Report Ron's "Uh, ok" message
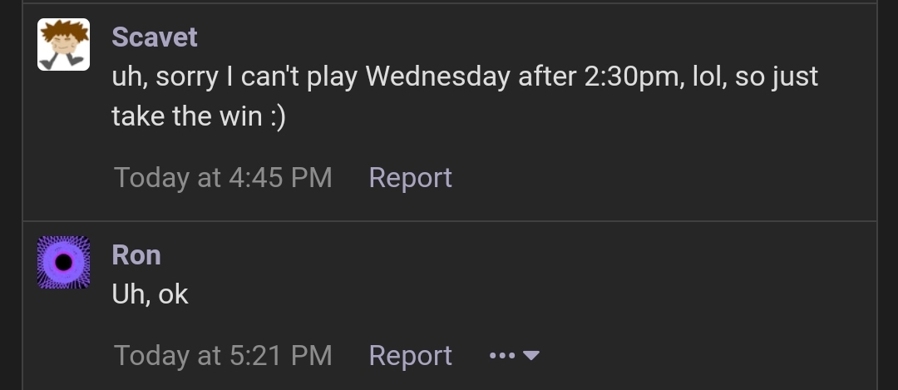The height and width of the screenshot is (390, 898). pos(410,356)
